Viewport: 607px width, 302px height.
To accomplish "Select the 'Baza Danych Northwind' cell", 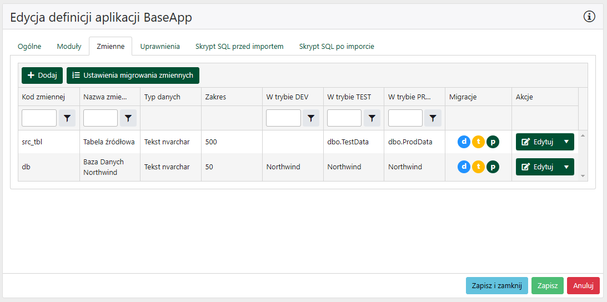I will tap(110, 167).
